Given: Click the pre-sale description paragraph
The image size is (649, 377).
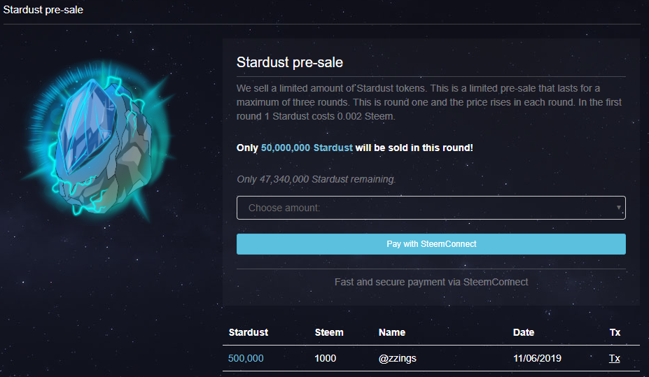Looking at the screenshot, I should (429, 102).
